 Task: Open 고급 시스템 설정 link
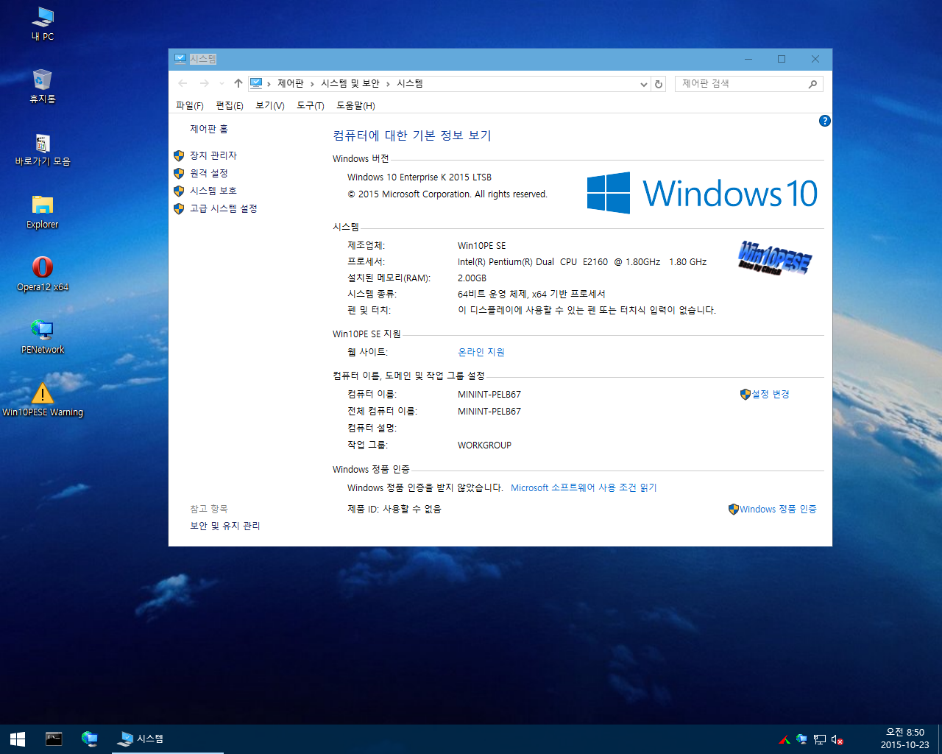[x=224, y=208]
